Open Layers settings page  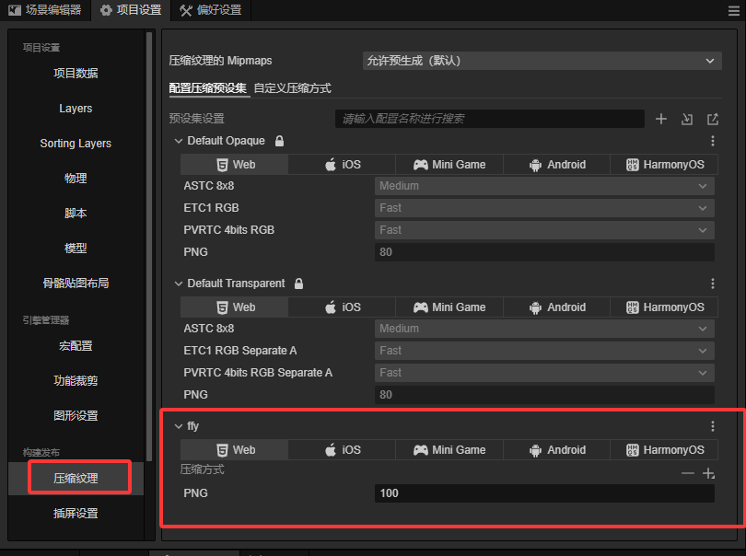coord(76,109)
